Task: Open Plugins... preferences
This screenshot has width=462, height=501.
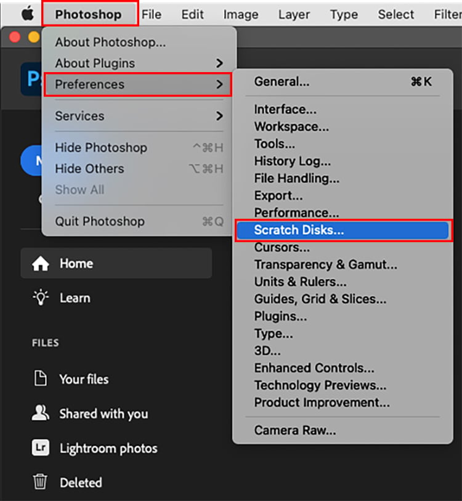Action: coord(342,317)
